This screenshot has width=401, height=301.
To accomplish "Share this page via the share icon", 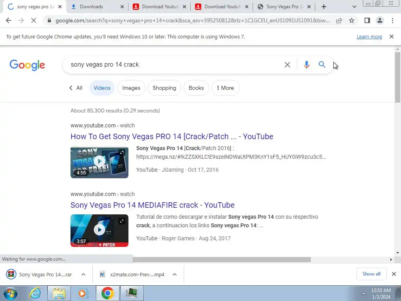I will tap(339, 20).
